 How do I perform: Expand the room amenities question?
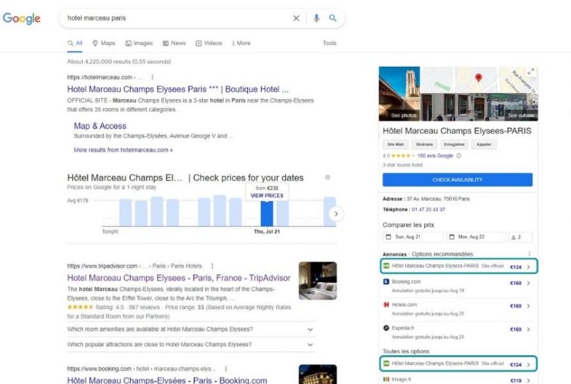(191, 329)
